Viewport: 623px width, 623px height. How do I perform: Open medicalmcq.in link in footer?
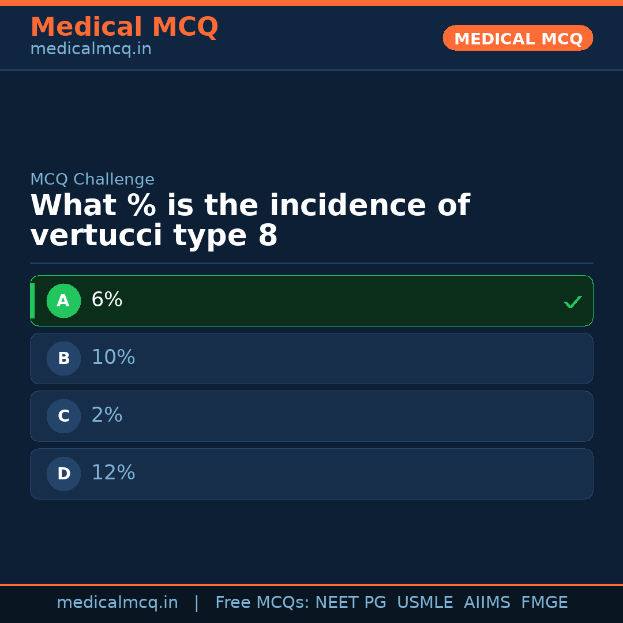[117, 602]
